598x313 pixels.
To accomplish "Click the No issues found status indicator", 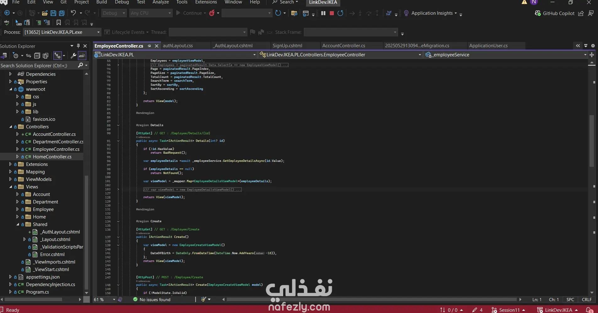I will pyautogui.click(x=152, y=300).
